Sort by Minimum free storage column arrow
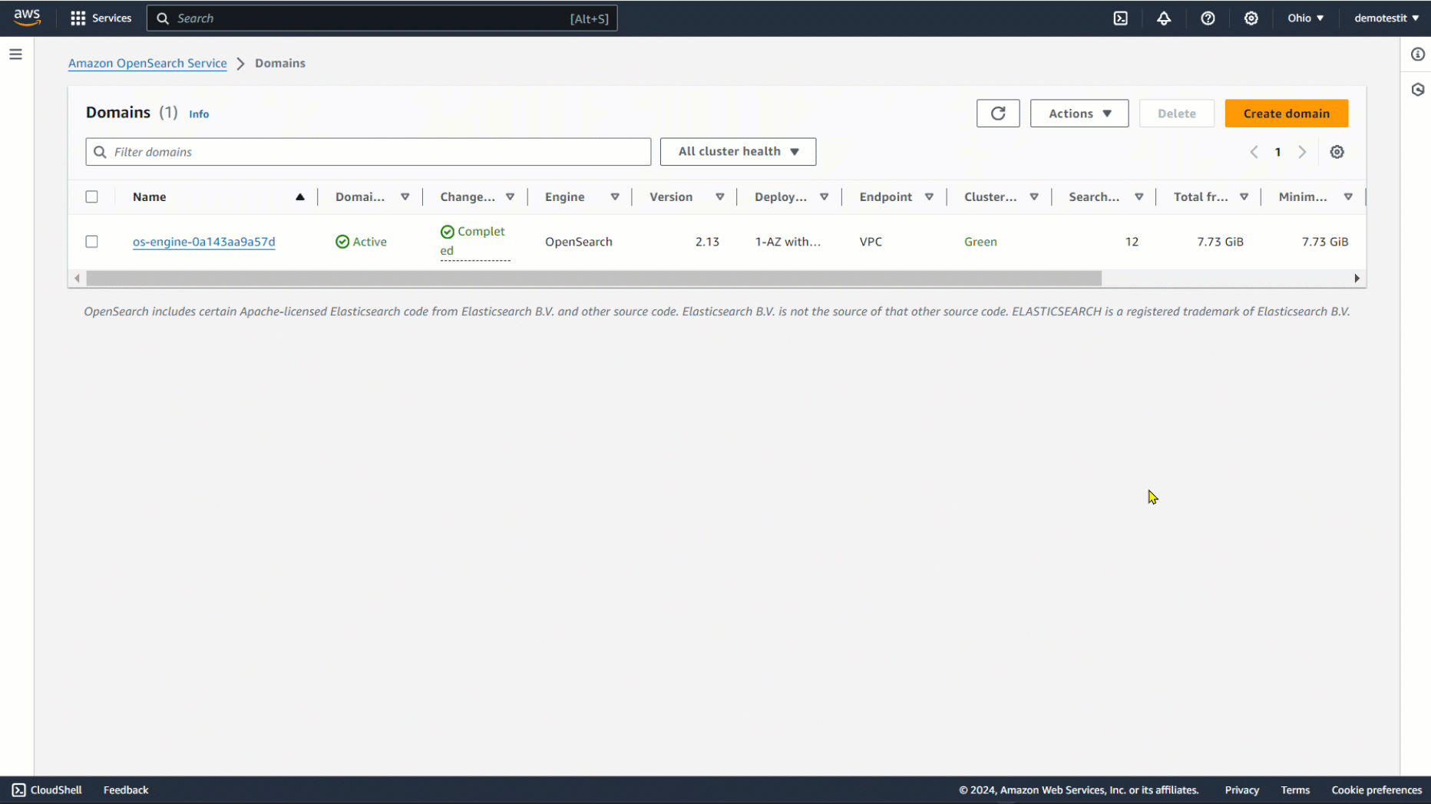Viewport: 1431px width, 804px height. [1348, 197]
